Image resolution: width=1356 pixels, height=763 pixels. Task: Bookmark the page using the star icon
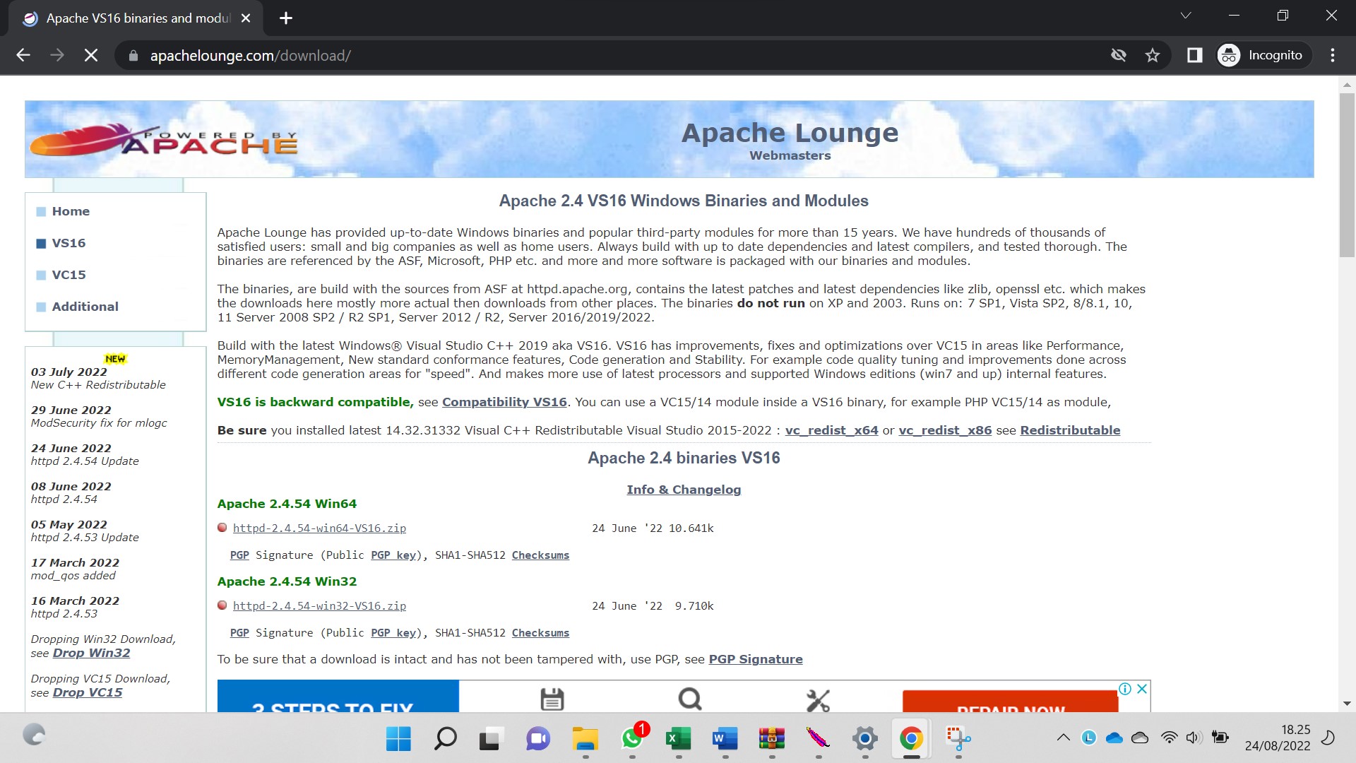(x=1152, y=54)
